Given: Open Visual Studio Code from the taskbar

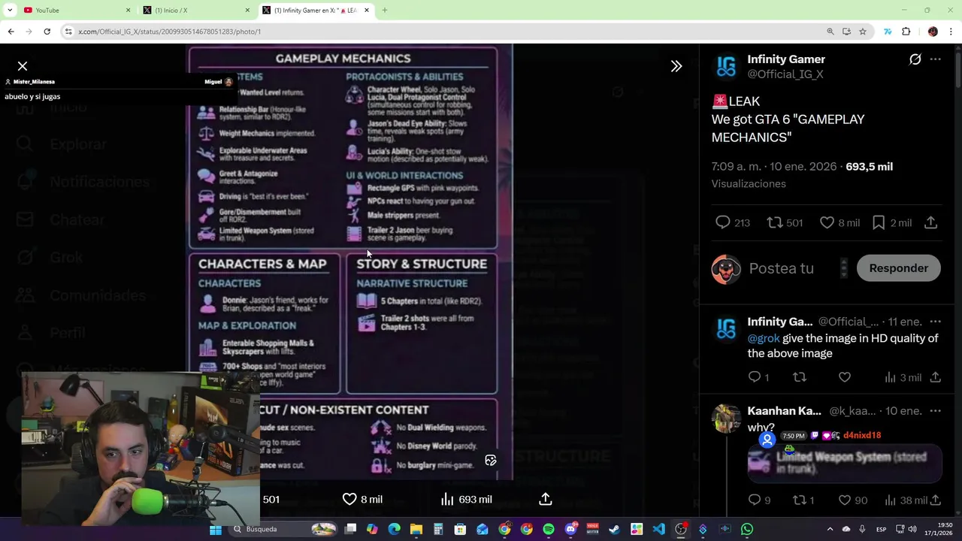Looking at the screenshot, I should click(658, 529).
